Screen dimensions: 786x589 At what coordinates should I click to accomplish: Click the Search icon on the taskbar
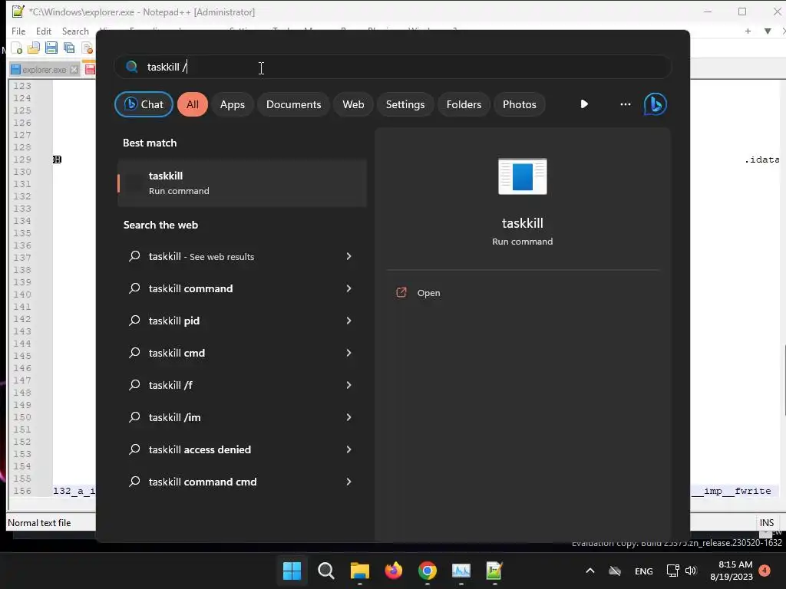point(325,571)
